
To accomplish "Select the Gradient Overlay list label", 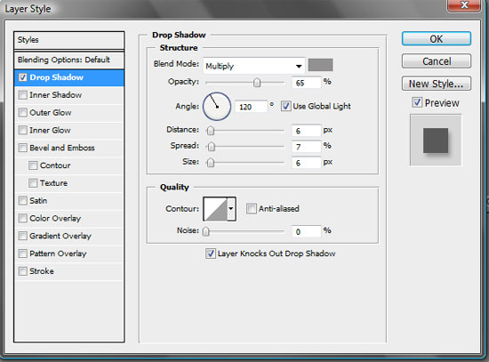I will pos(60,236).
